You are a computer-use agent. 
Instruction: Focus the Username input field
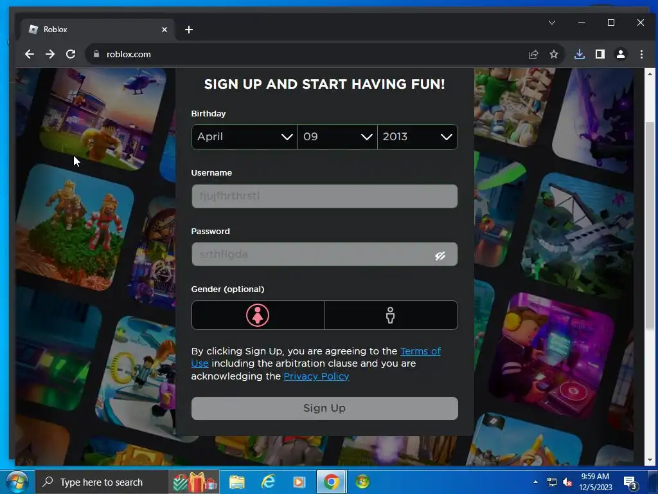[x=325, y=196]
